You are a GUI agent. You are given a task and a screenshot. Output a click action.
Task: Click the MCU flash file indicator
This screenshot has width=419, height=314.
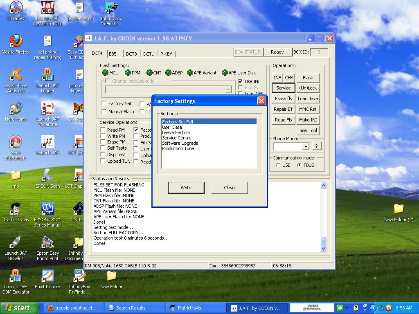point(105,73)
